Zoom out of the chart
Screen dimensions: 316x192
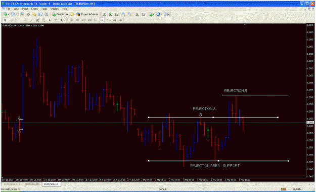(129, 14)
